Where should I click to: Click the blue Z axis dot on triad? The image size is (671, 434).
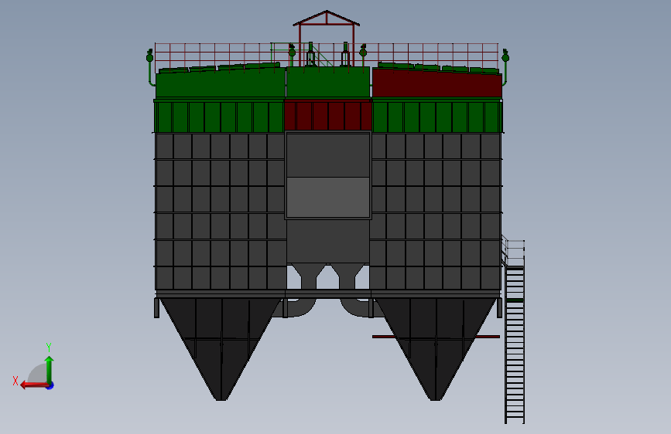pyautogui.click(x=50, y=385)
